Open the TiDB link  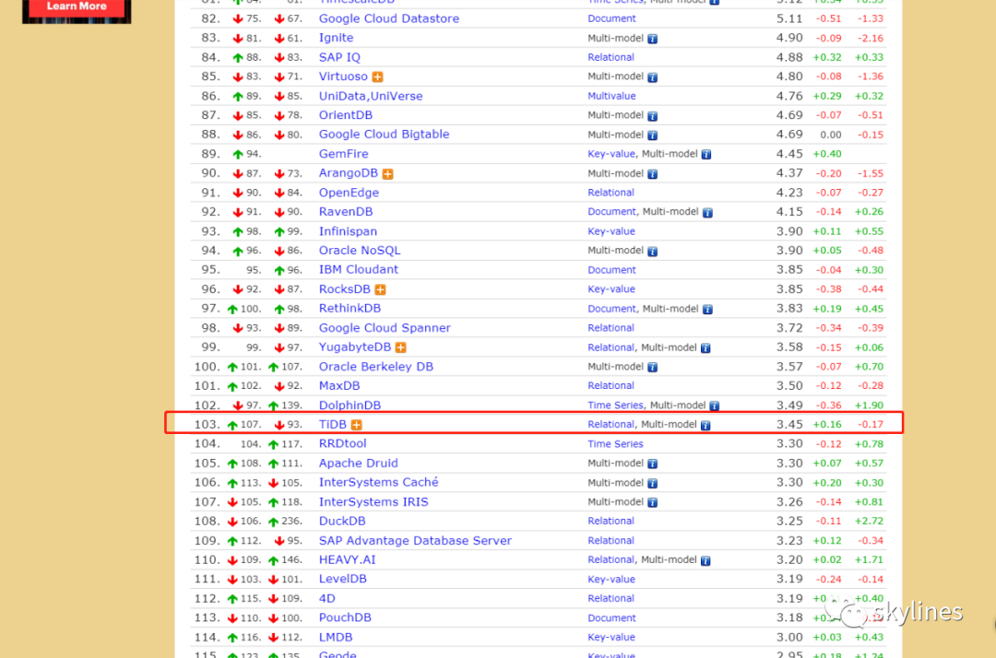click(332, 424)
